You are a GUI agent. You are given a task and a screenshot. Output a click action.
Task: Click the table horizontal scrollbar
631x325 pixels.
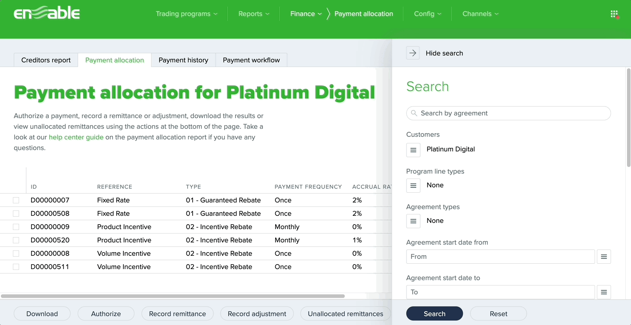[x=173, y=296]
